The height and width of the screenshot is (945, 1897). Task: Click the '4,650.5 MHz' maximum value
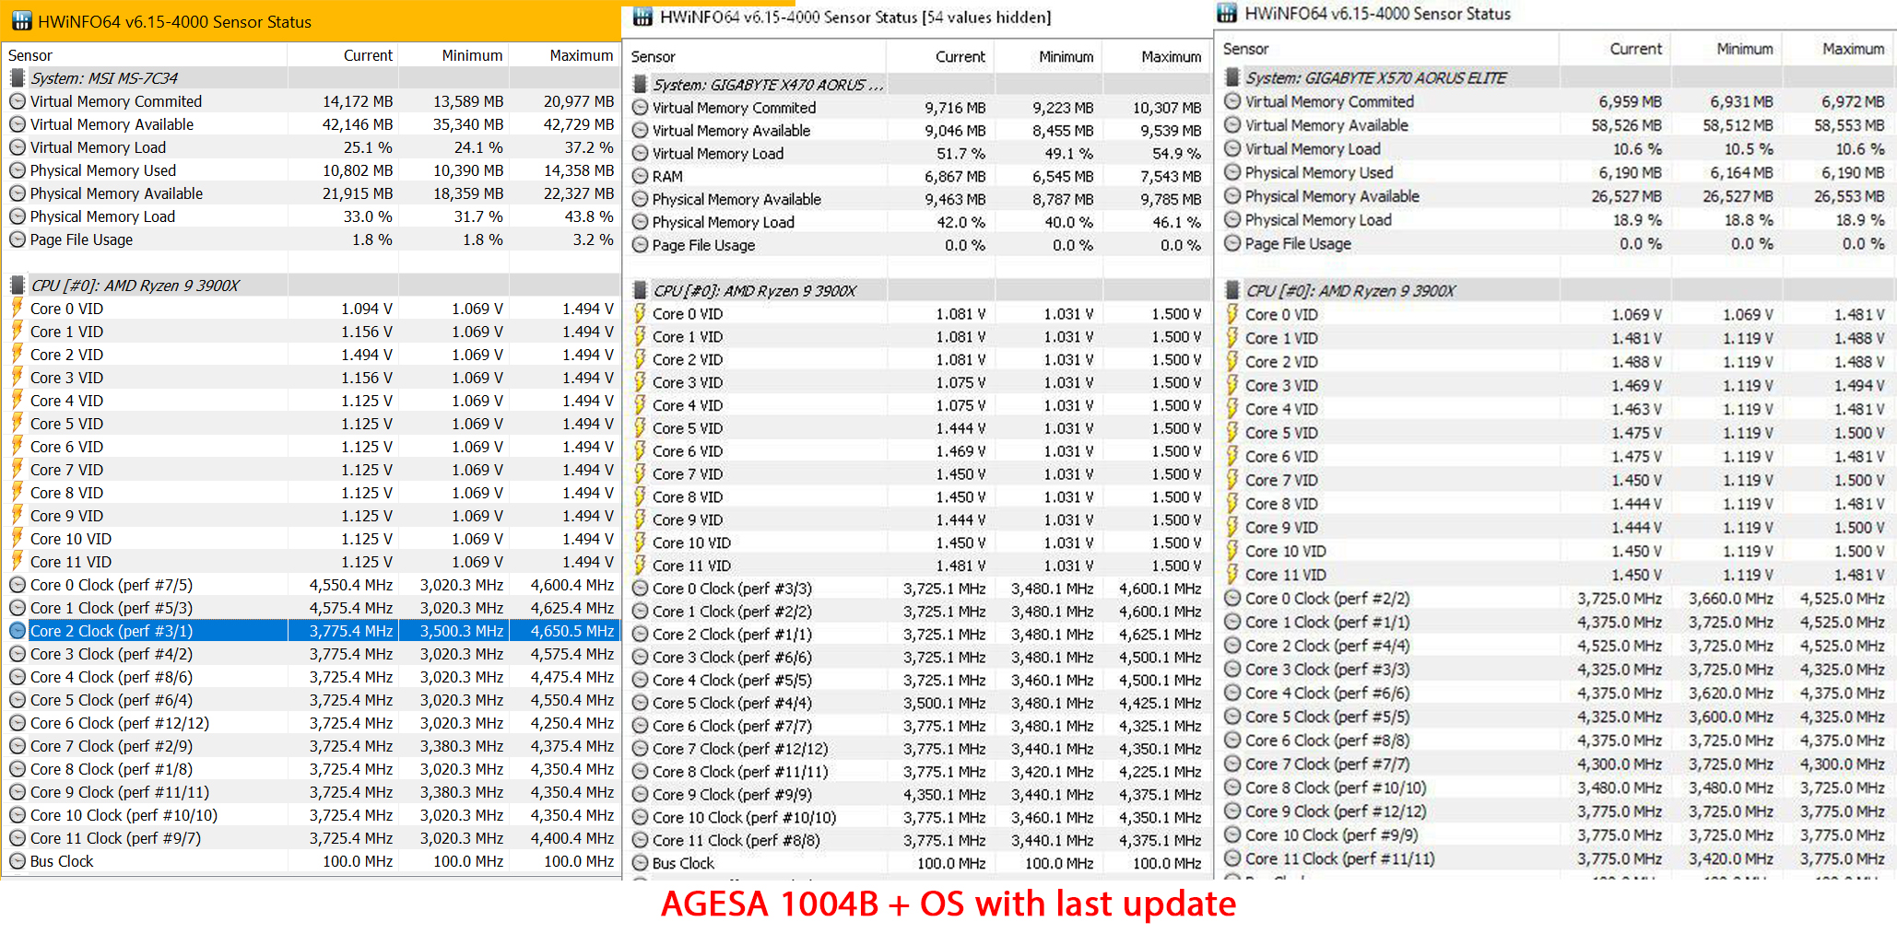tap(571, 631)
